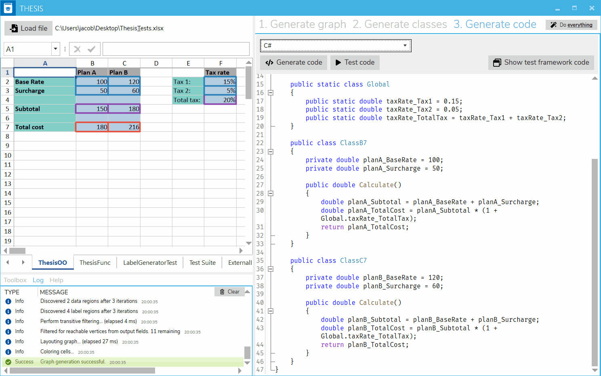Click the Load file button
The height and width of the screenshot is (376, 601).
(29, 28)
